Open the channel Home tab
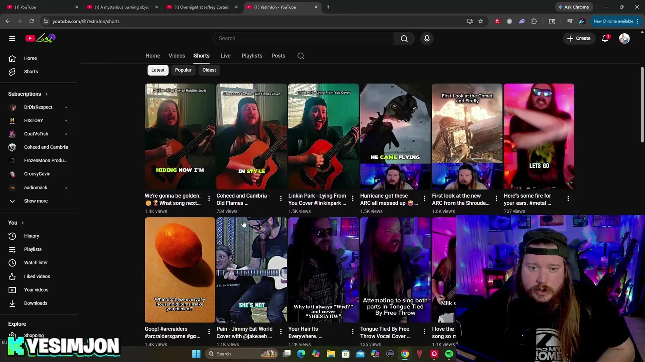This screenshot has width=645, height=362. [153, 56]
